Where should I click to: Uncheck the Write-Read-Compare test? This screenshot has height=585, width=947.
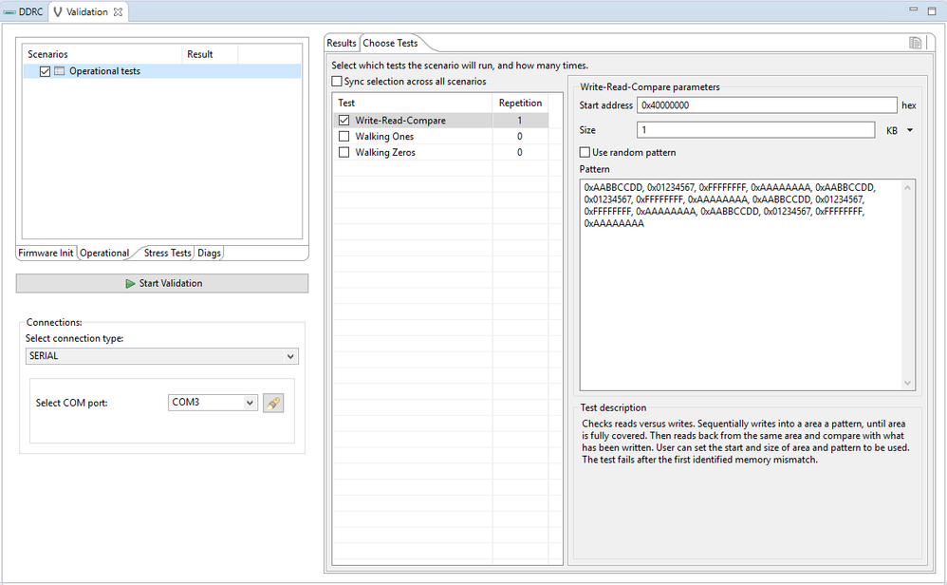coord(344,121)
